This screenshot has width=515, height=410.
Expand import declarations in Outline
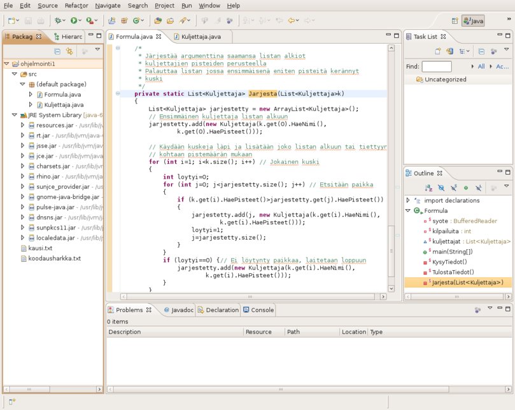click(408, 200)
